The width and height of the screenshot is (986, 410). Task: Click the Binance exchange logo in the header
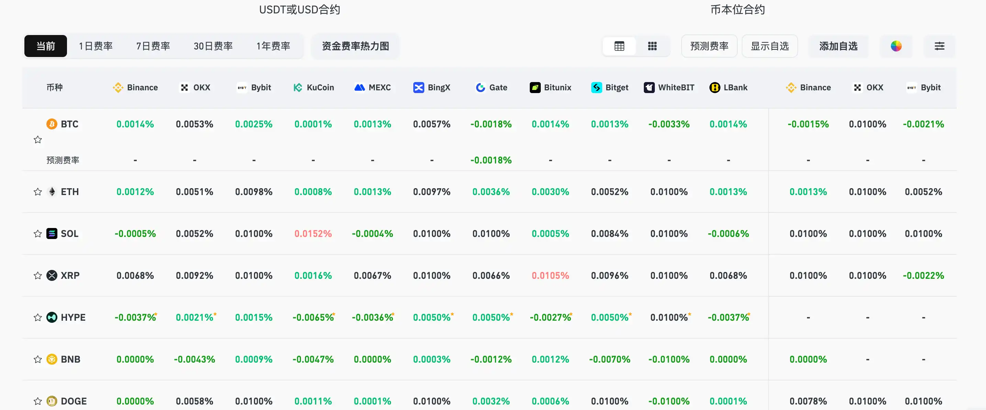[x=118, y=87]
